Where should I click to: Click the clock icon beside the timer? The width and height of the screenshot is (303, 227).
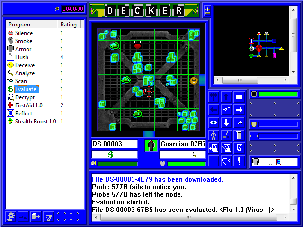57,9
